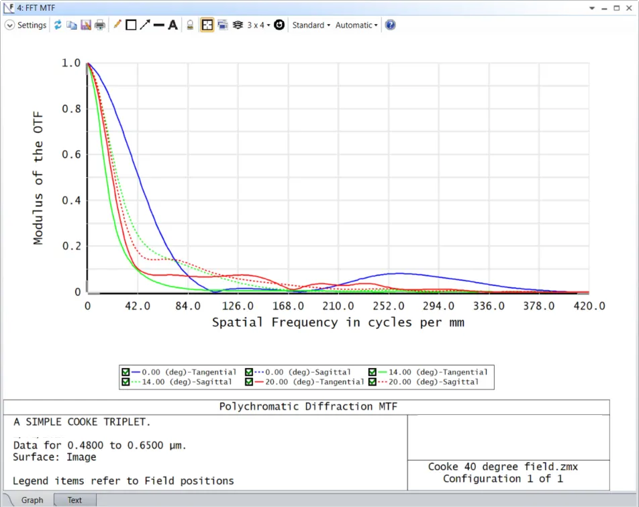Image resolution: width=639 pixels, height=507 pixels.
Task: Select the arrow drawing tool
Action: point(144,25)
